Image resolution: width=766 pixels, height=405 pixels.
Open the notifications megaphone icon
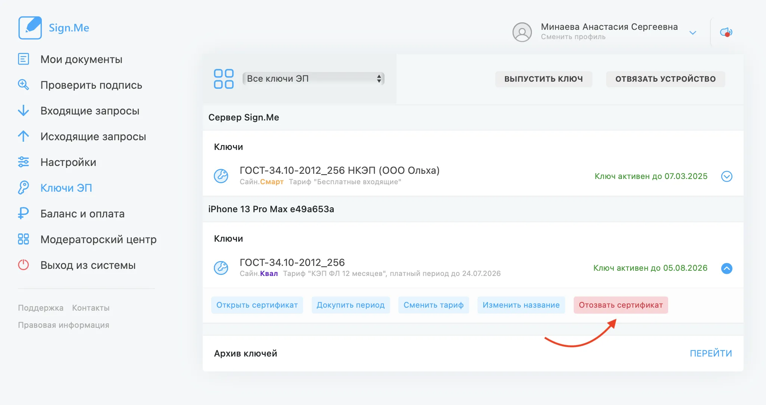coord(726,32)
